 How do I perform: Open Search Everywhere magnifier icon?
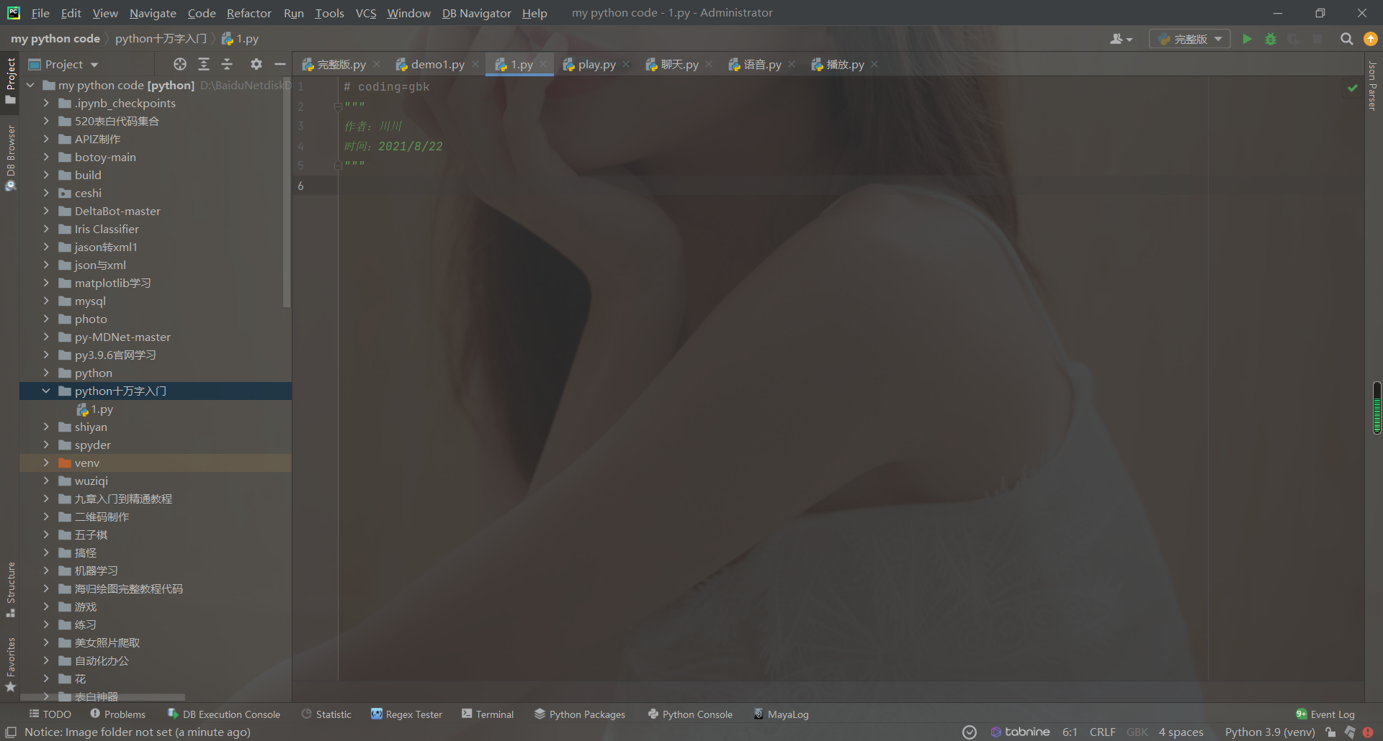coord(1346,39)
